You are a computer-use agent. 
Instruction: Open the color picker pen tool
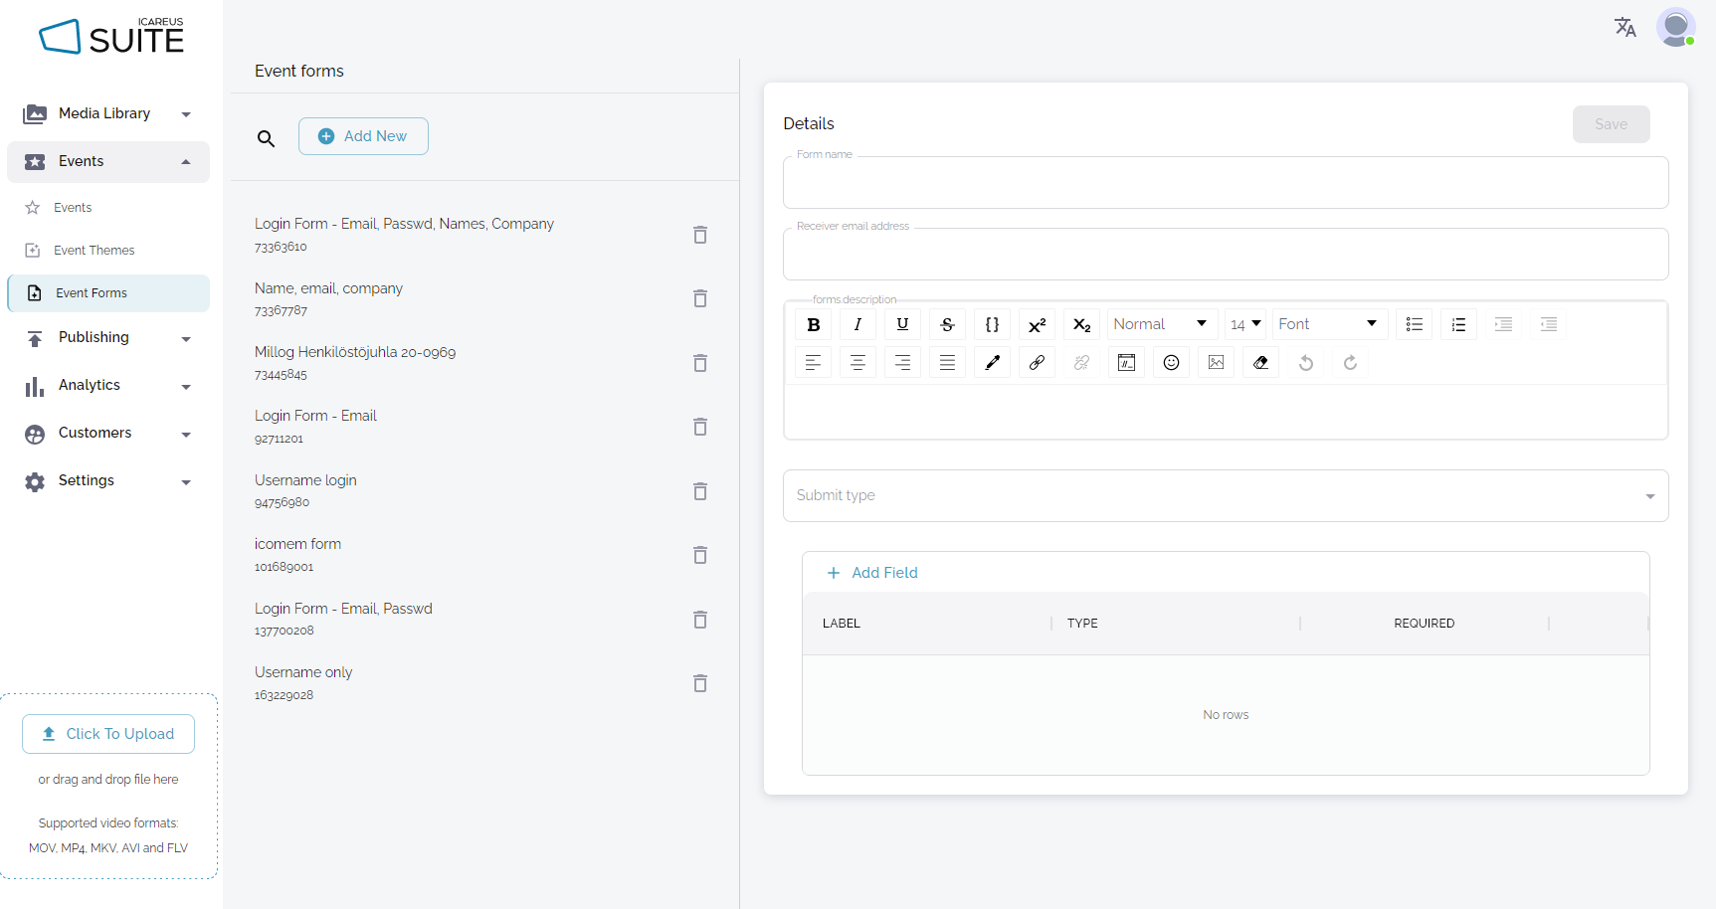click(992, 363)
